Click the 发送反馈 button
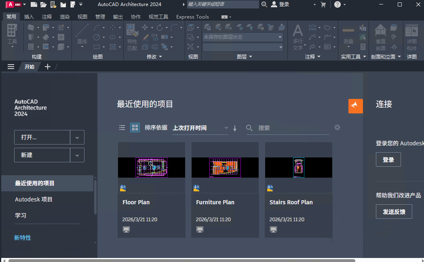424x262 pixels. 394,212
